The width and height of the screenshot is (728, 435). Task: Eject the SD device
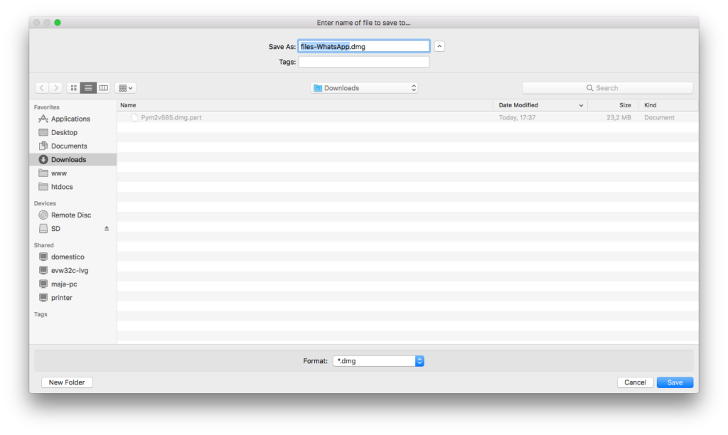(107, 229)
